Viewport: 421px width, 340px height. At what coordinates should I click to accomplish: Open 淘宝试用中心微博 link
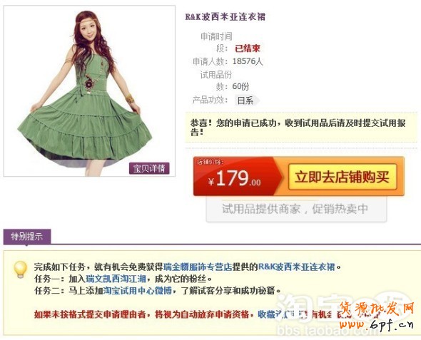point(138,290)
